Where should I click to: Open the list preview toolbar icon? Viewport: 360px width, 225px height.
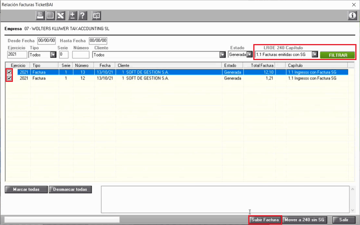50,16
